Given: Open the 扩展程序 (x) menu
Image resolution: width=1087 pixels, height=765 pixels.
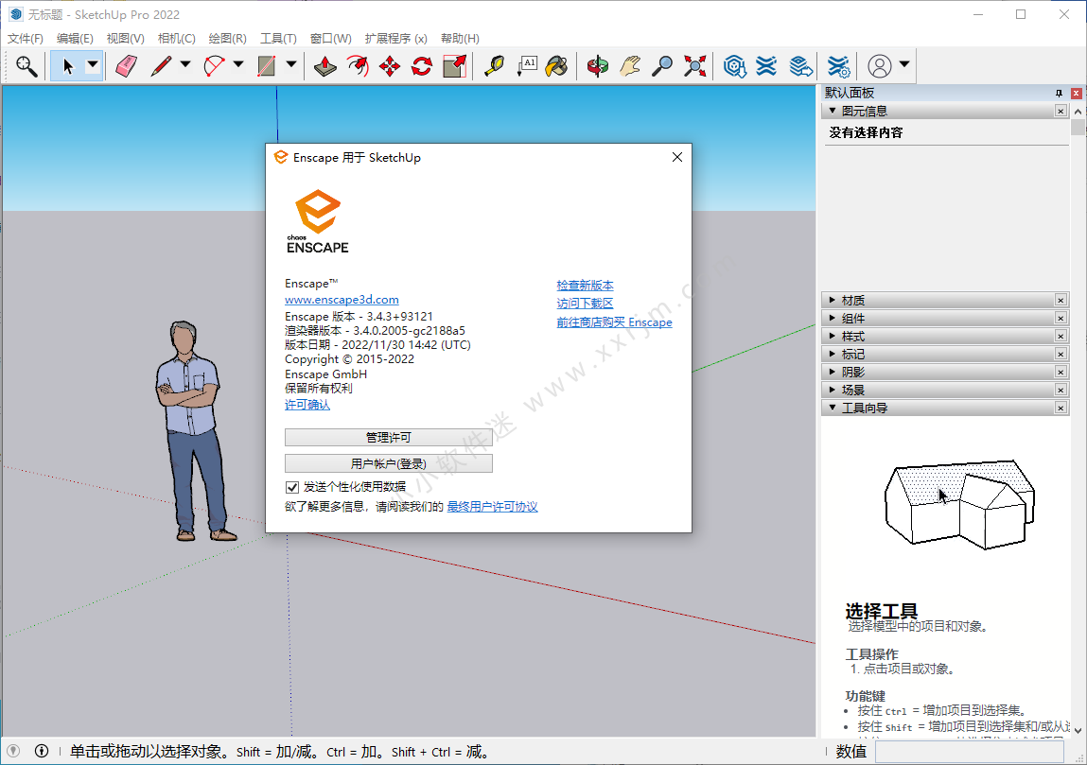Looking at the screenshot, I should (395, 38).
